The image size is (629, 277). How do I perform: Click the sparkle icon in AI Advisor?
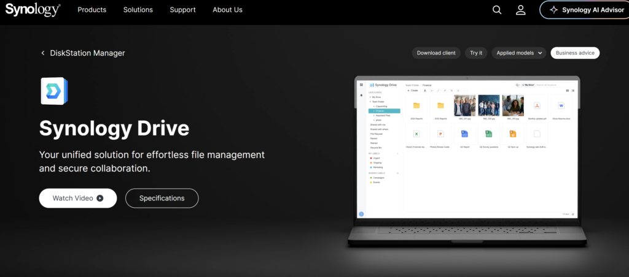[x=553, y=10]
